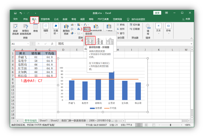This screenshot has height=137, width=204.
Task: Click the Link (链接) icon
Action: tap(148, 29)
